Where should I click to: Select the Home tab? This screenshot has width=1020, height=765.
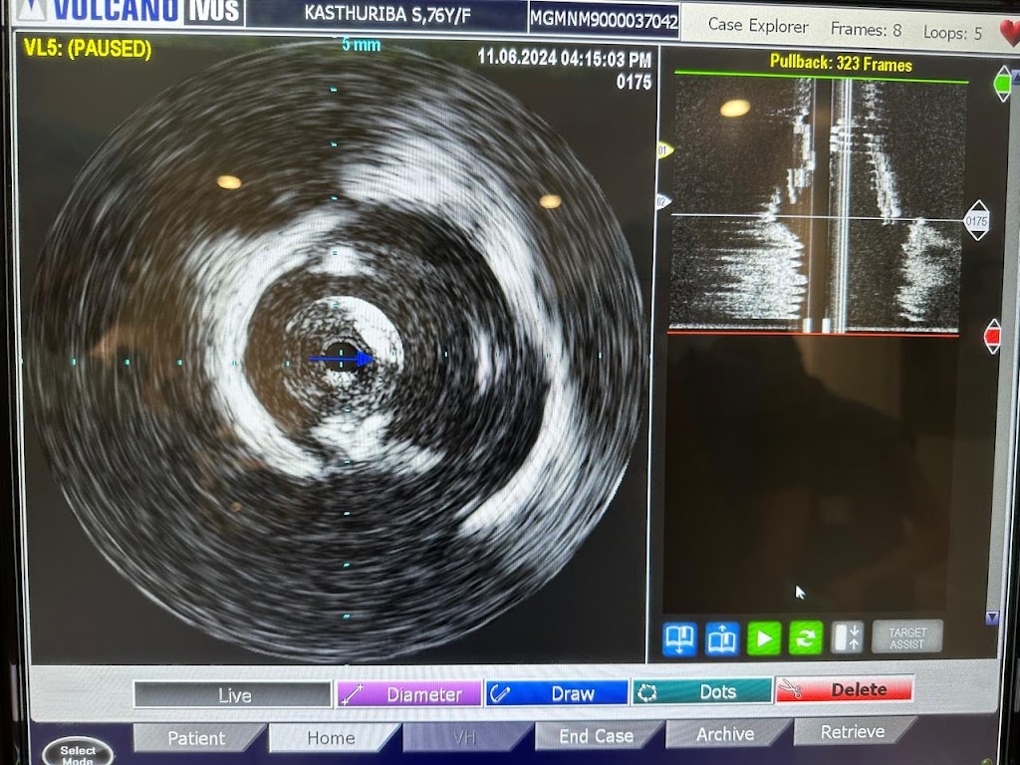point(332,737)
